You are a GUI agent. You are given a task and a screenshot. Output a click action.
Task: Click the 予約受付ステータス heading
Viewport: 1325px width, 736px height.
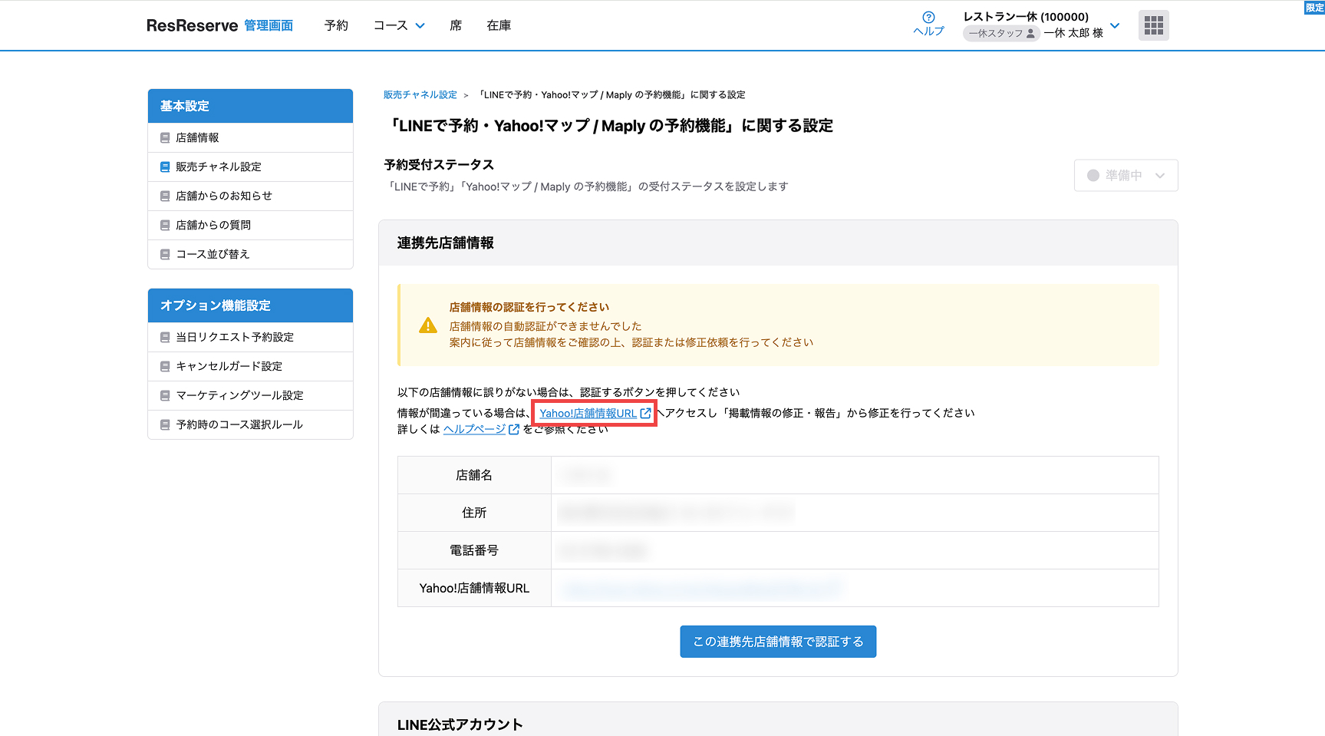(x=439, y=165)
